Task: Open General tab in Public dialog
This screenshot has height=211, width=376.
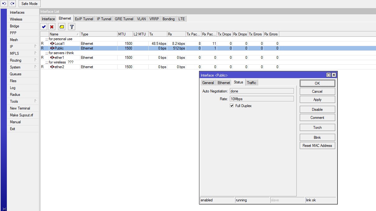Action: point(208,82)
